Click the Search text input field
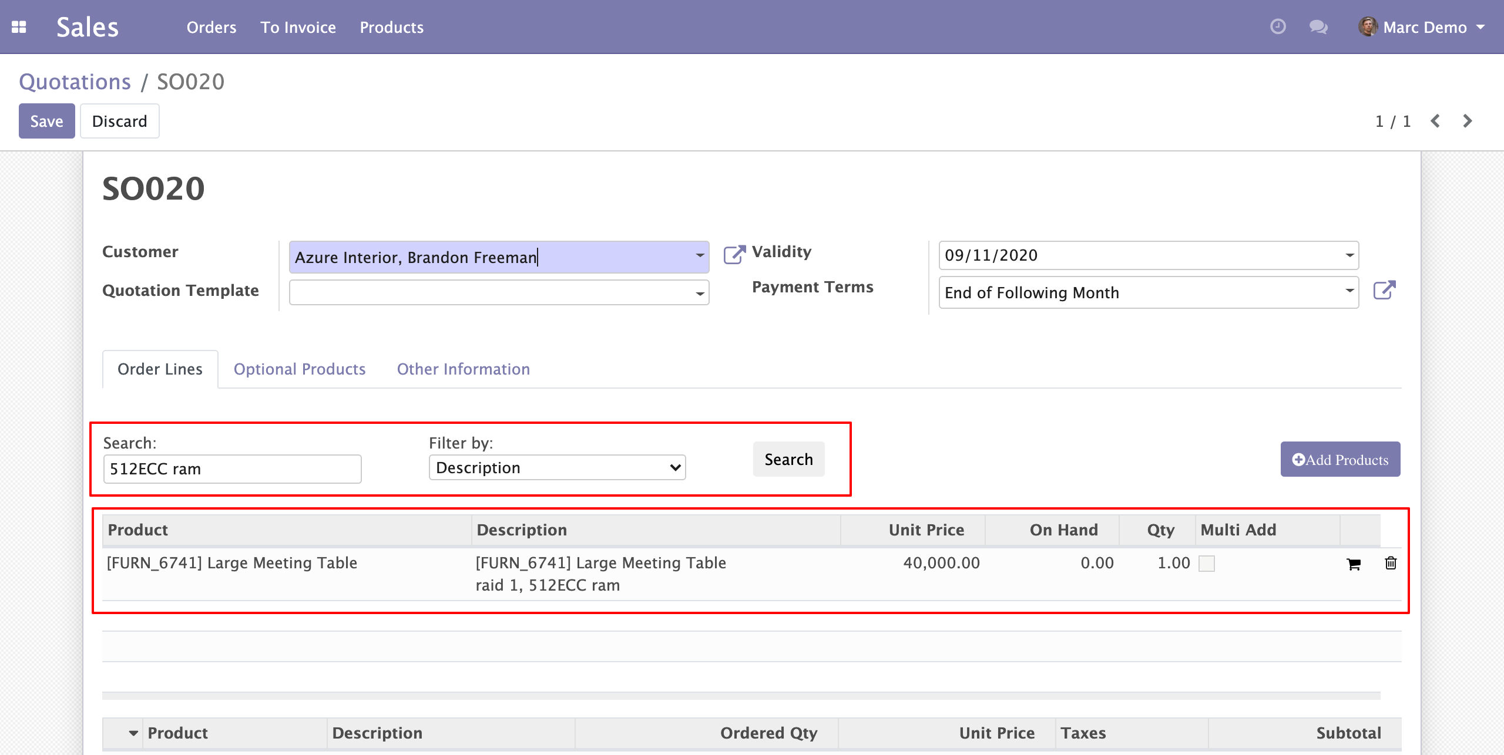Image resolution: width=1504 pixels, height=755 pixels. (232, 469)
